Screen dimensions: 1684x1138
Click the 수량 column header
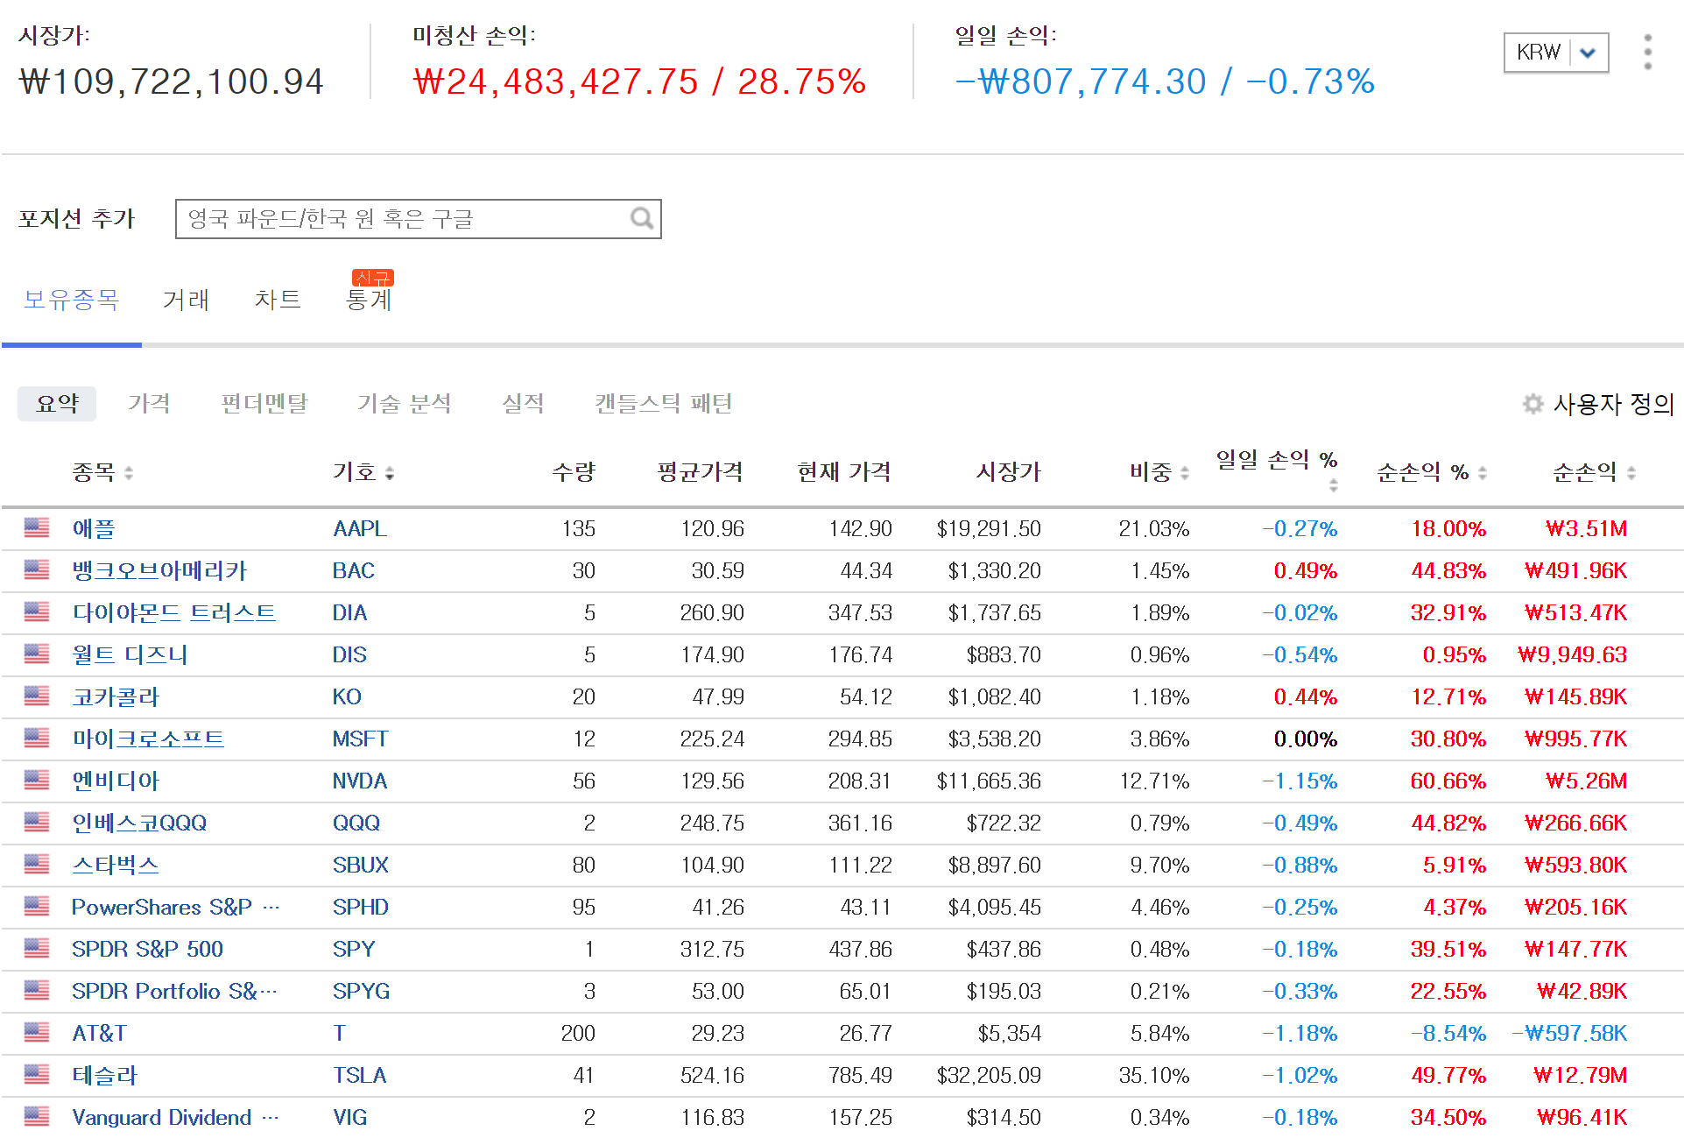(574, 473)
